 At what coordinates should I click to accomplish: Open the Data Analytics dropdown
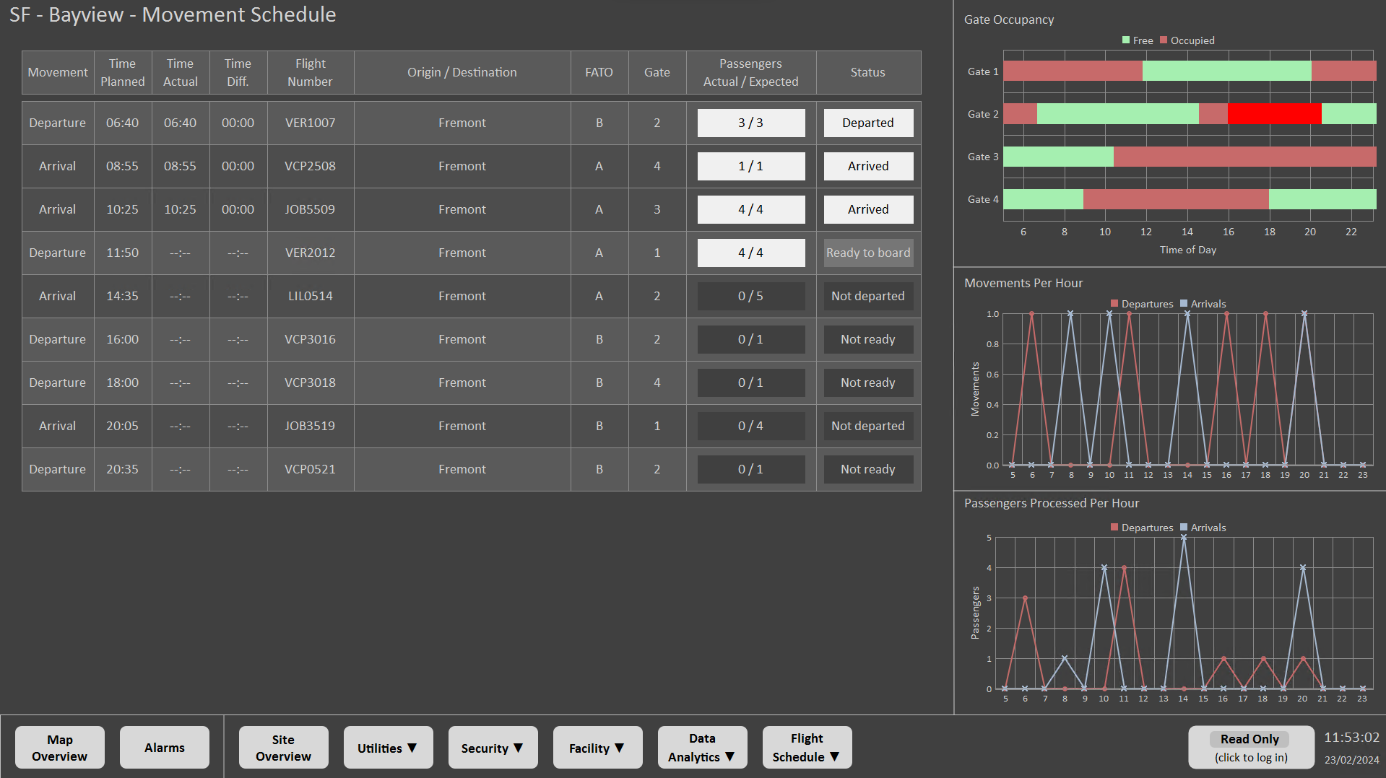click(x=703, y=748)
